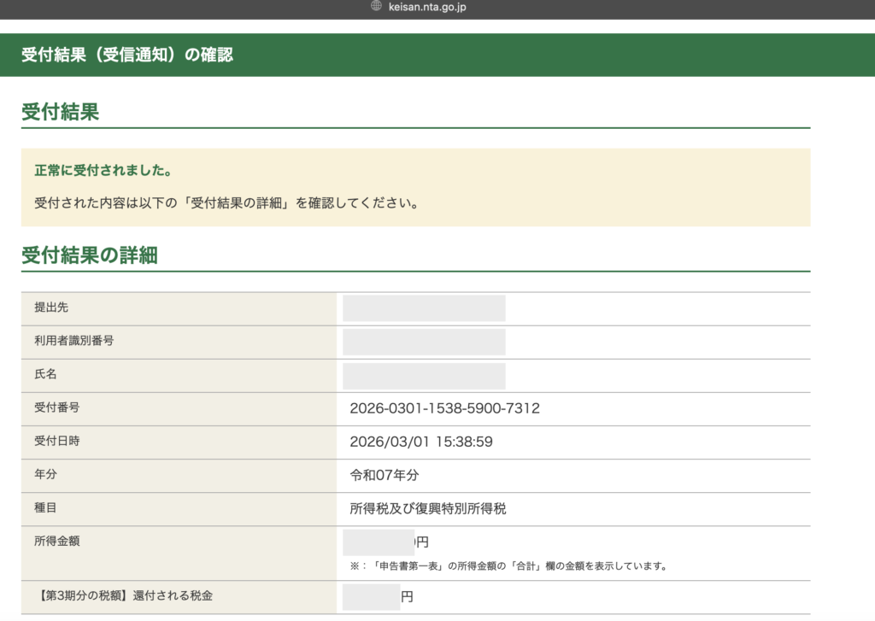Click the 受付日時 value 2026/03/01 15:38:59
The image size is (875, 621).
421,442
